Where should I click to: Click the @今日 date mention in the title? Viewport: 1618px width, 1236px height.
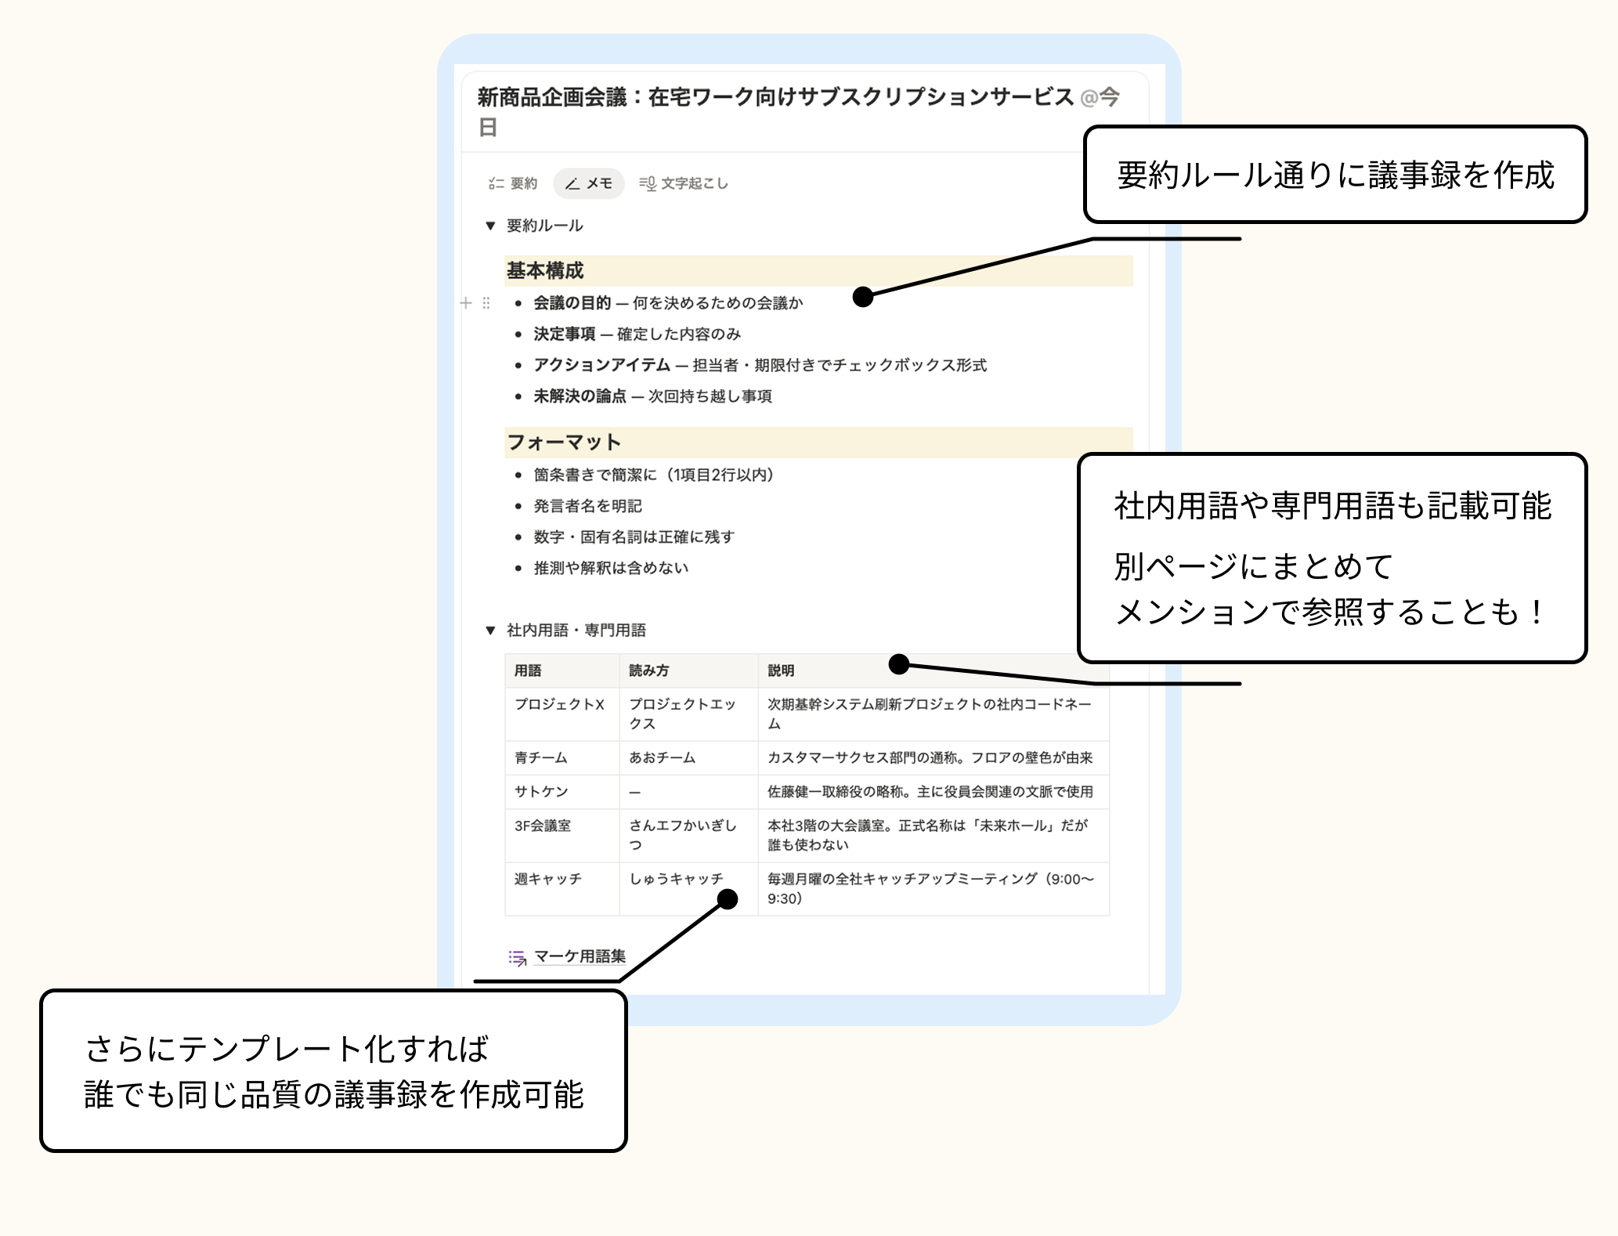click(1099, 97)
